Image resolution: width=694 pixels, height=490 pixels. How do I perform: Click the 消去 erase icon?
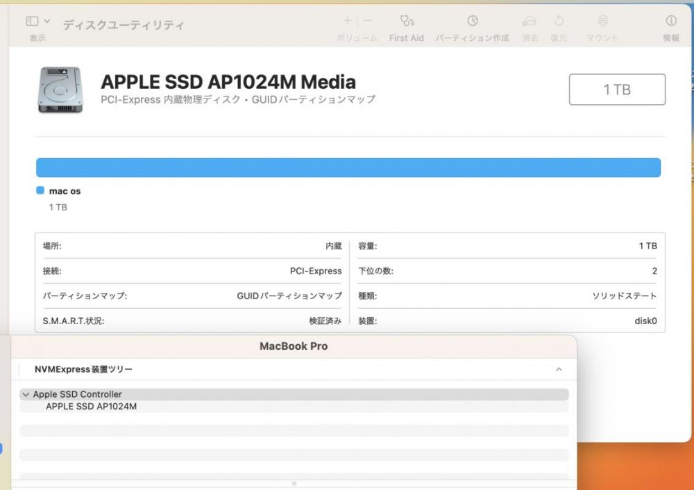[x=530, y=21]
